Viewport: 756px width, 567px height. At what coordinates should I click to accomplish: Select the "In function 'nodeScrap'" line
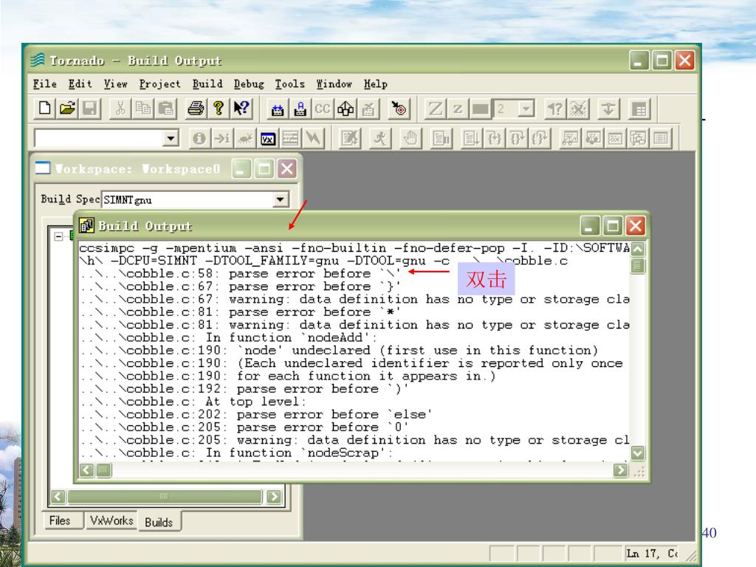click(237, 453)
